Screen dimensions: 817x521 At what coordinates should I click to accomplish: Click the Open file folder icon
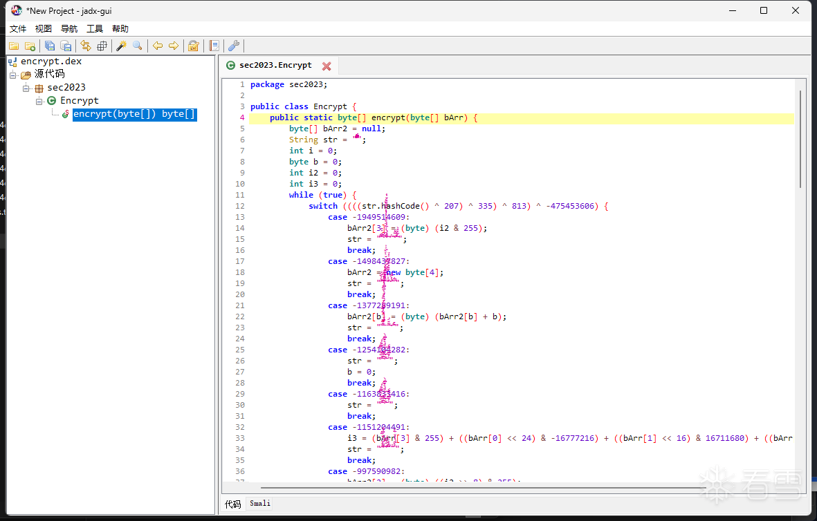coord(14,46)
